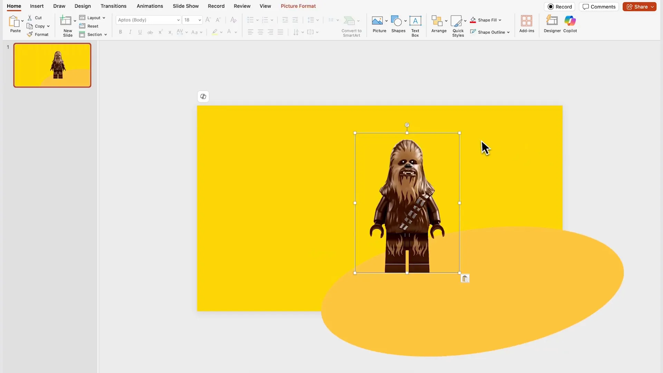Click the Share button
Image resolution: width=663 pixels, height=373 pixels.
click(x=637, y=7)
